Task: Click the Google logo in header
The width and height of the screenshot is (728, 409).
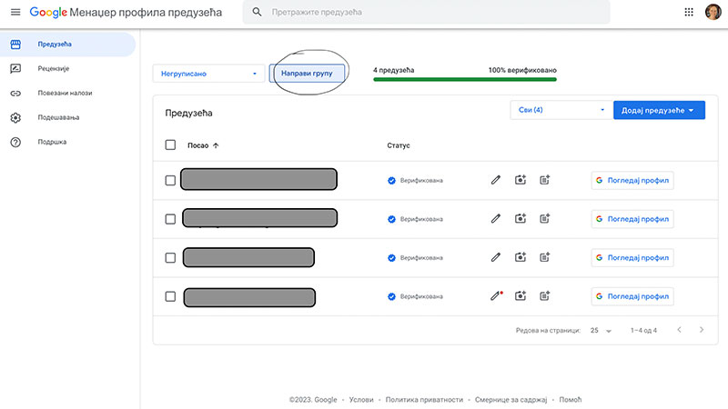Action: coord(48,12)
